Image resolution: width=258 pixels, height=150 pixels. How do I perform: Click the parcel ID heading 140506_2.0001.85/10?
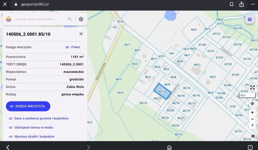(x=28, y=34)
